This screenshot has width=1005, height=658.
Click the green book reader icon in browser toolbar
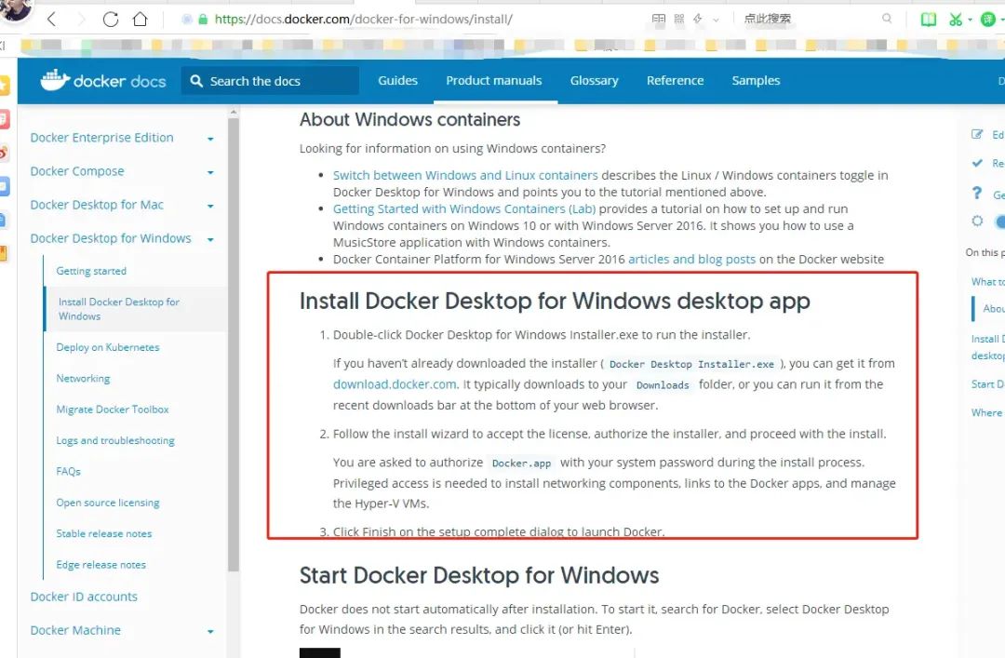[x=928, y=20]
